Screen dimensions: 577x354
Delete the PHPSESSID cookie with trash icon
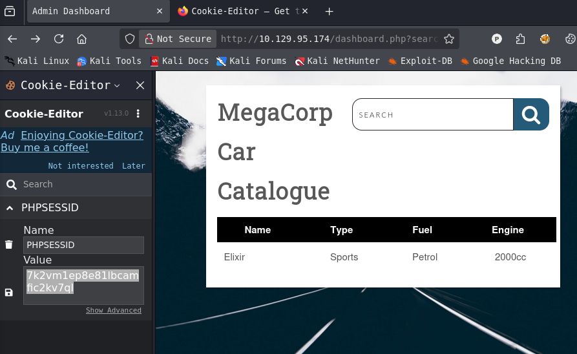click(9, 245)
